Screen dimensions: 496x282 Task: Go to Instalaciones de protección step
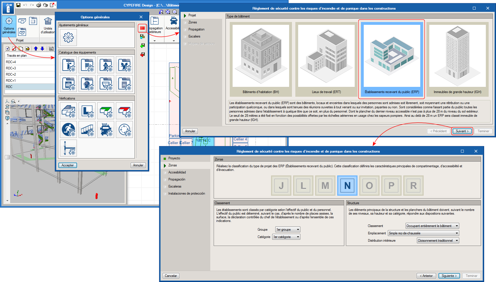coord(187,193)
